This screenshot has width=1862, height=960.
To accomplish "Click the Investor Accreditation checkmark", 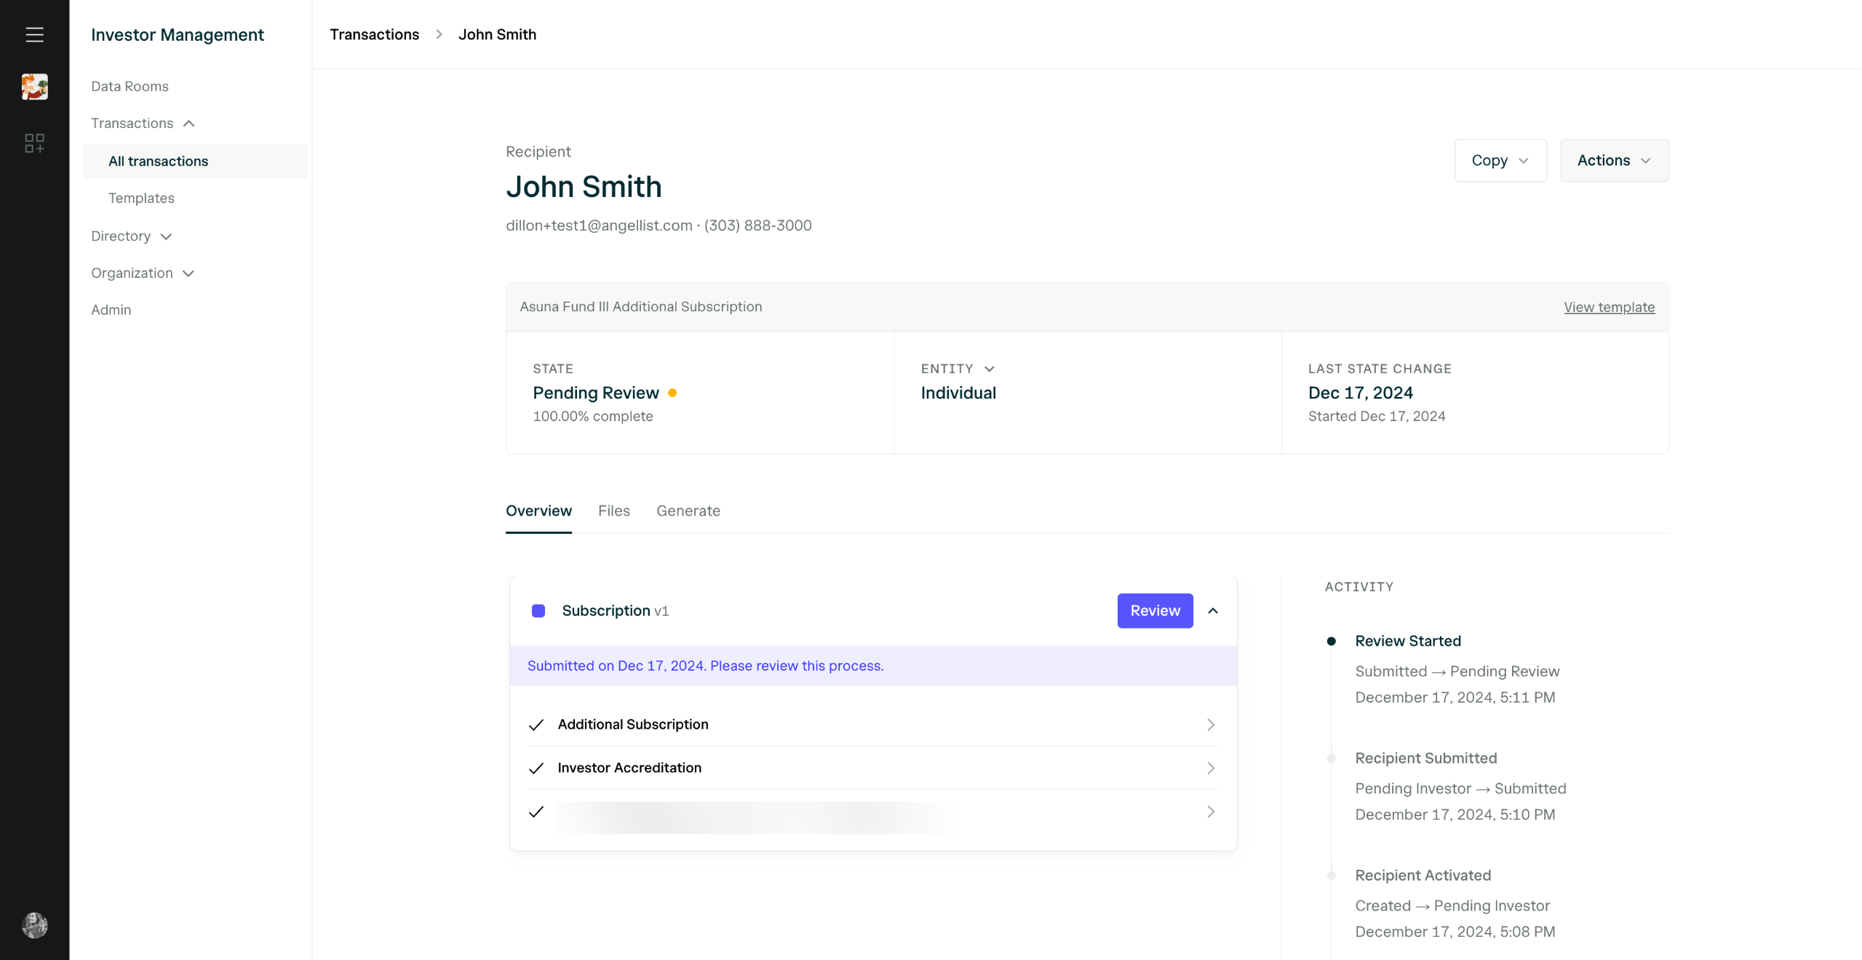I will 536,768.
